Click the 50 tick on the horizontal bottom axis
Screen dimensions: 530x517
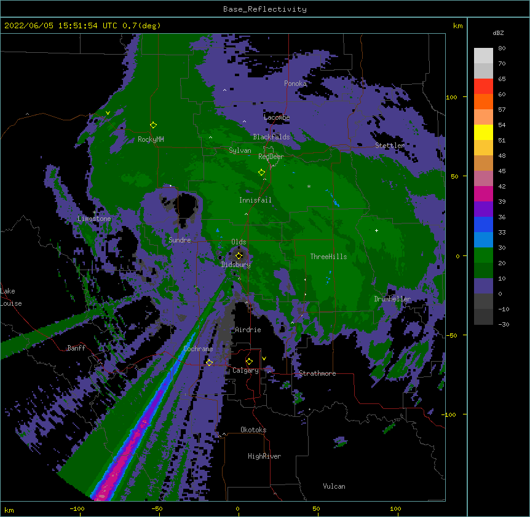(x=316, y=508)
